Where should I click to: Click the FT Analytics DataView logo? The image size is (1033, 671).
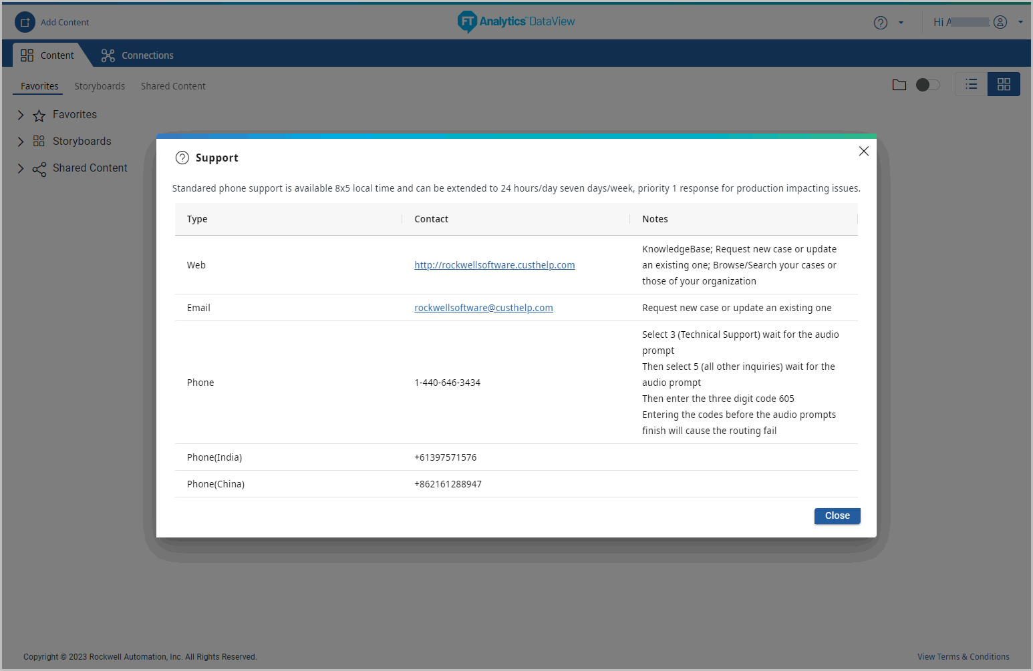pyautogui.click(x=516, y=21)
